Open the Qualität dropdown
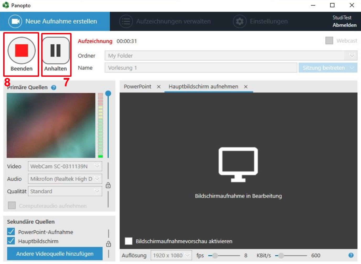This screenshot has width=361, height=264. (x=65, y=191)
